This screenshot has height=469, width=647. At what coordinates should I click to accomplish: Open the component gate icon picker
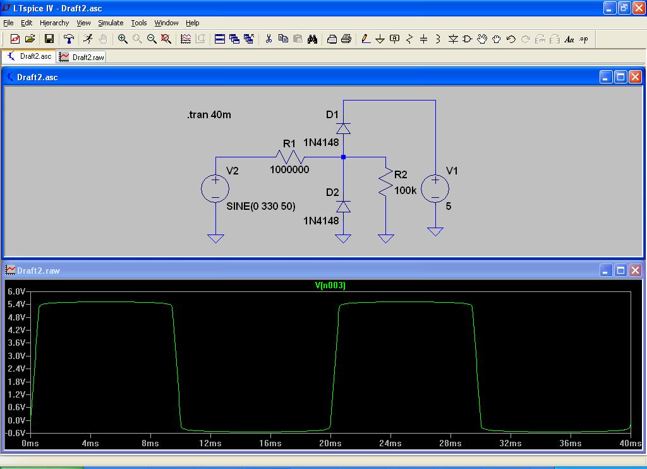467,39
